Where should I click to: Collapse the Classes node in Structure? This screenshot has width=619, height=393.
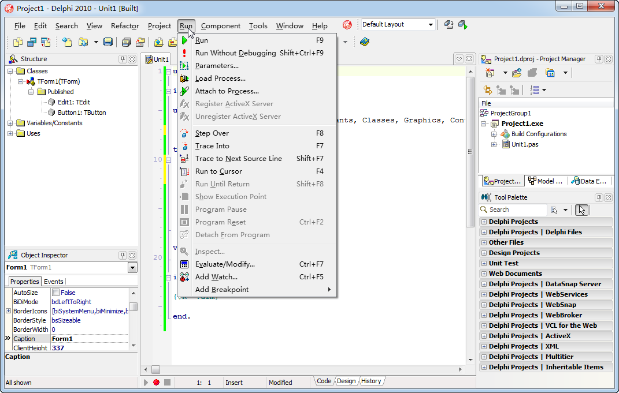click(10, 72)
